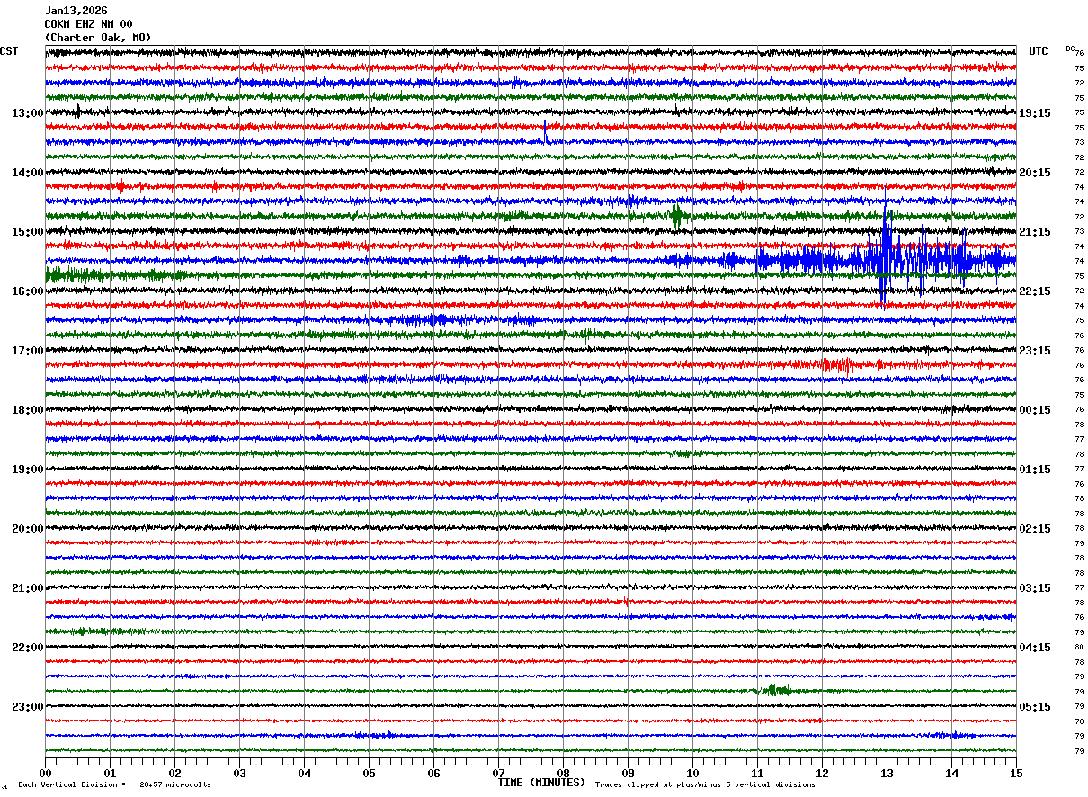Click the 21:00 CST time label
Viewport: 1088px width, 797px height.
(27, 588)
